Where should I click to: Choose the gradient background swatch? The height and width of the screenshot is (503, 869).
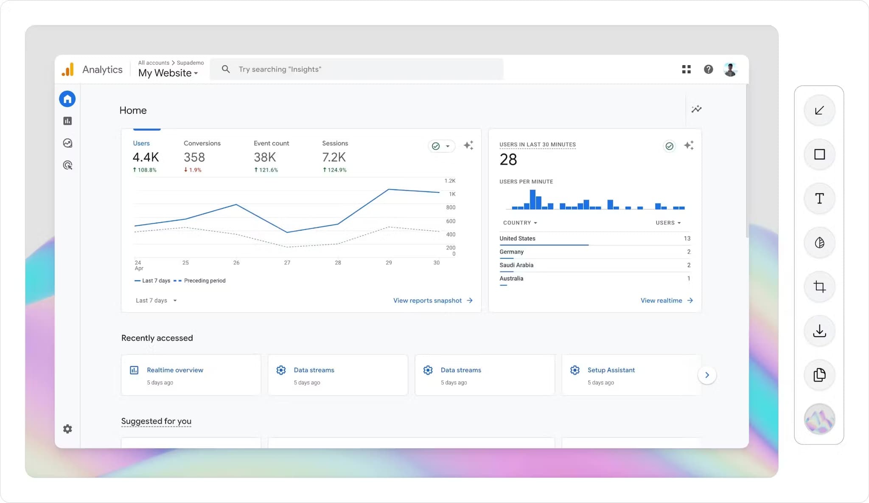click(x=819, y=419)
